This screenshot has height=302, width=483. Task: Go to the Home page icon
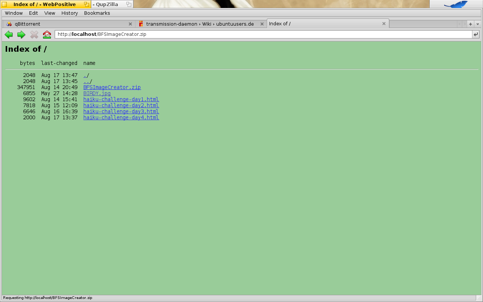pyautogui.click(x=47, y=35)
